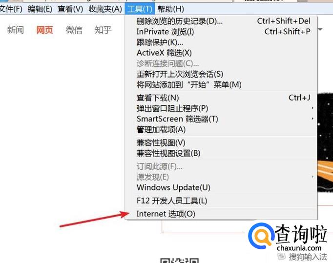This screenshot has width=333, height=263.
Task: Toggle ActiveX 筛选(X) option
Action: (x=221, y=53)
